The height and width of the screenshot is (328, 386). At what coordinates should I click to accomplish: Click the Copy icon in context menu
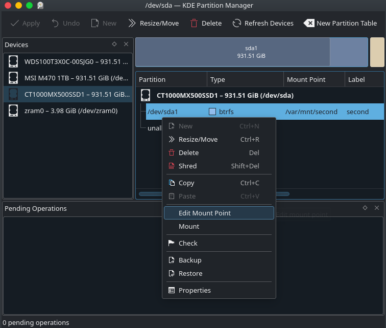click(172, 183)
